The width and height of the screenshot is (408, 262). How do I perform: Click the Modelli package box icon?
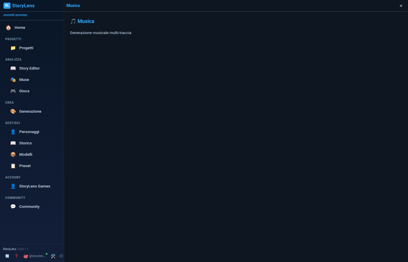(13, 154)
